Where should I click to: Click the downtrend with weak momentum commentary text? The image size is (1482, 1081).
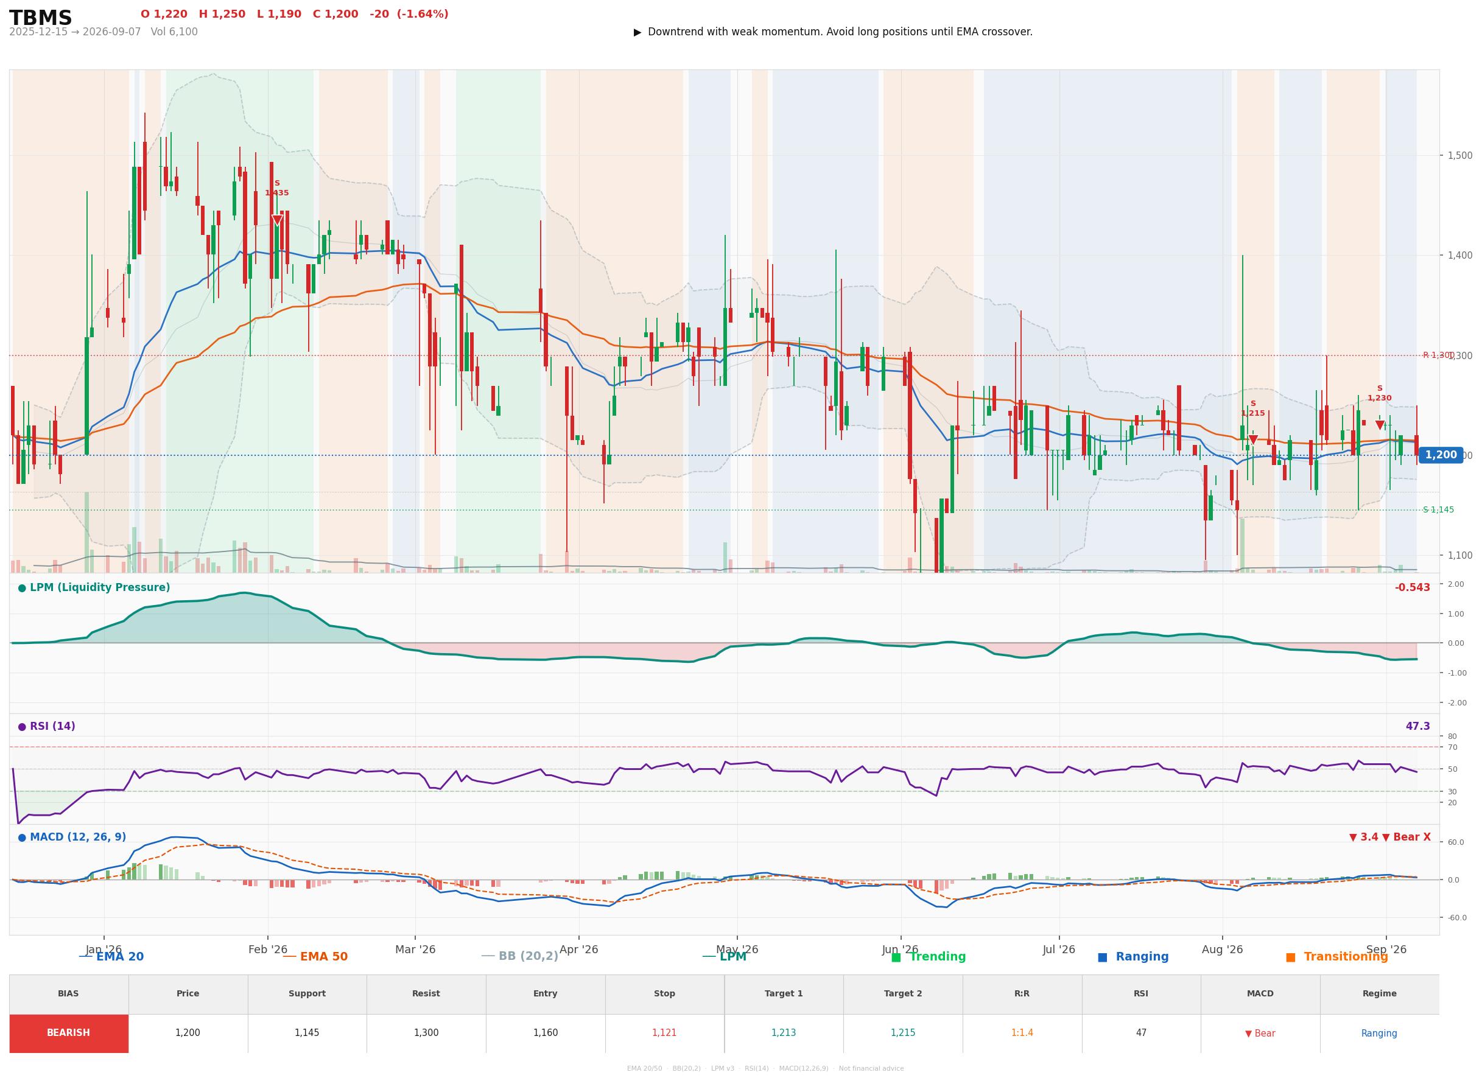pyautogui.click(x=840, y=32)
